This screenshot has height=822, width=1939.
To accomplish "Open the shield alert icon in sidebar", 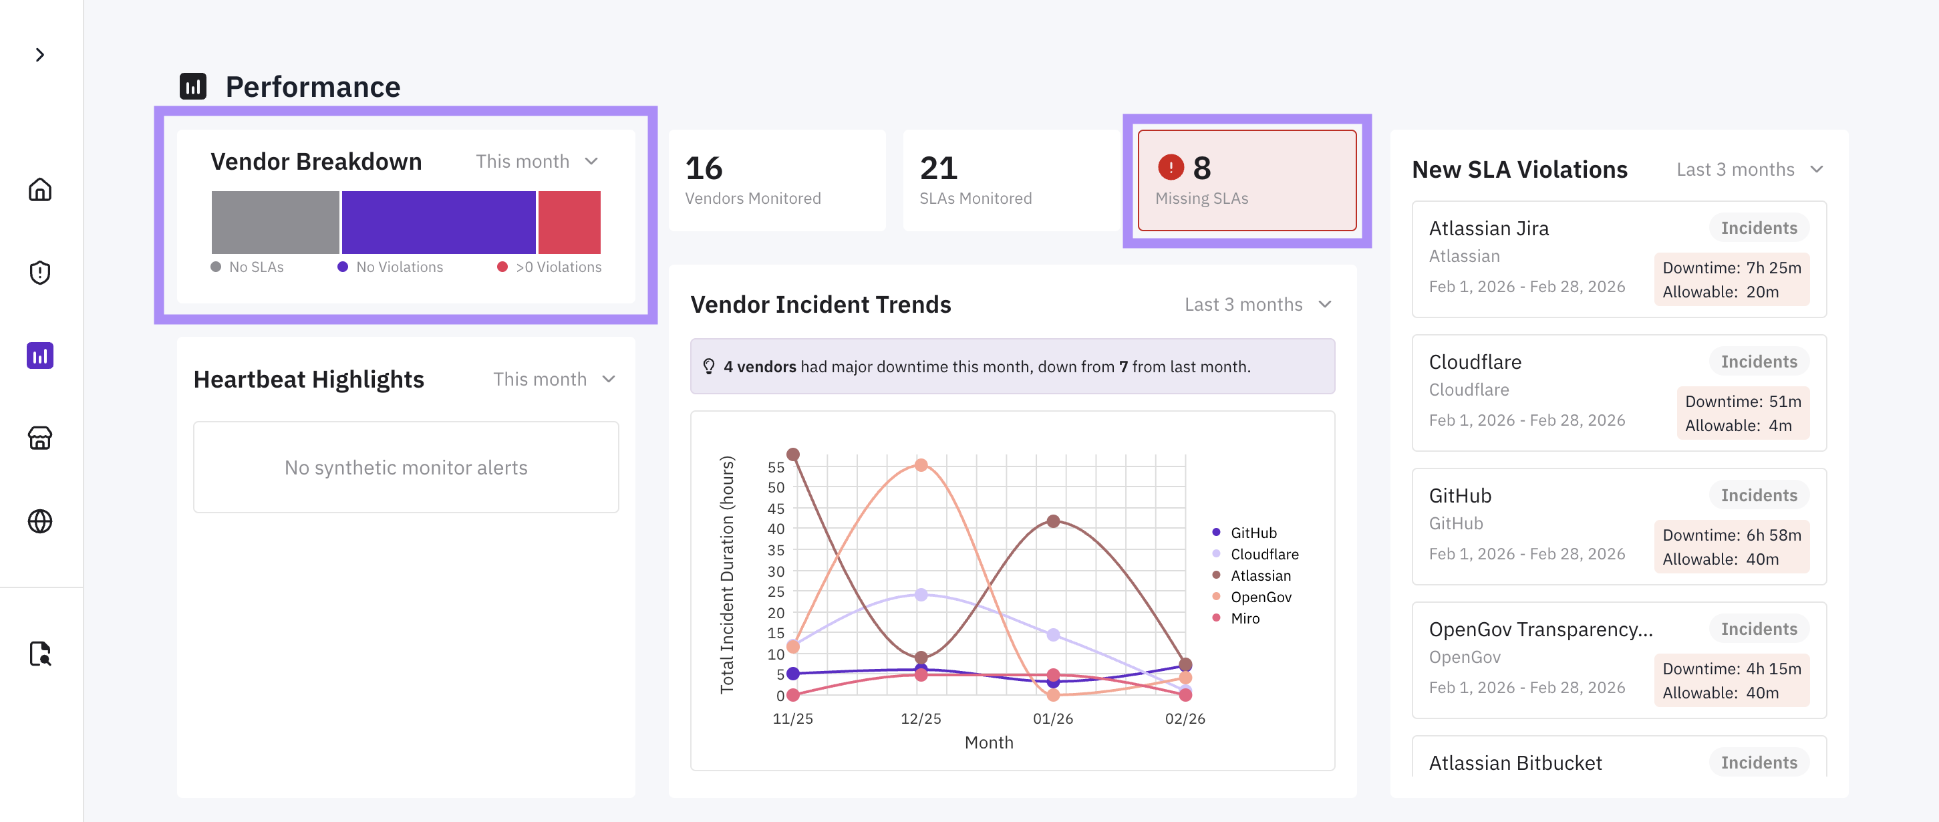I will (40, 273).
